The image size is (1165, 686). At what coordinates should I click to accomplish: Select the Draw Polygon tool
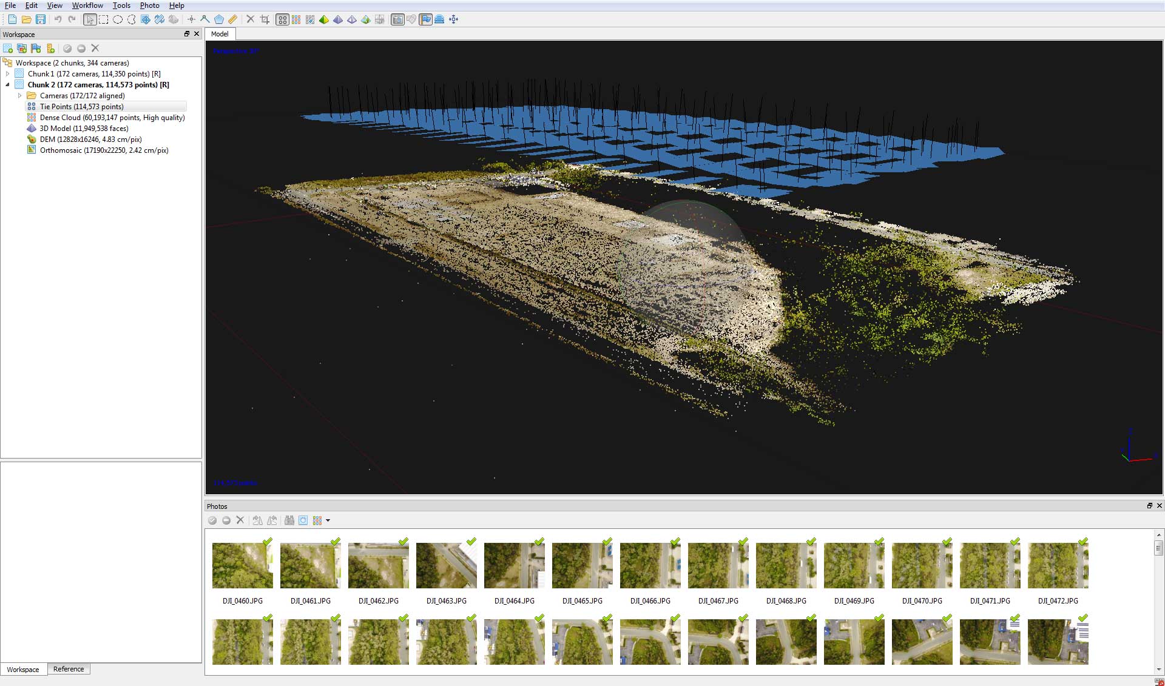click(x=219, y=19)
